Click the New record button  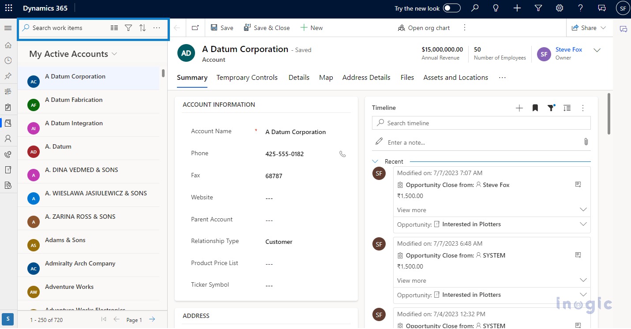pos(312,28)
